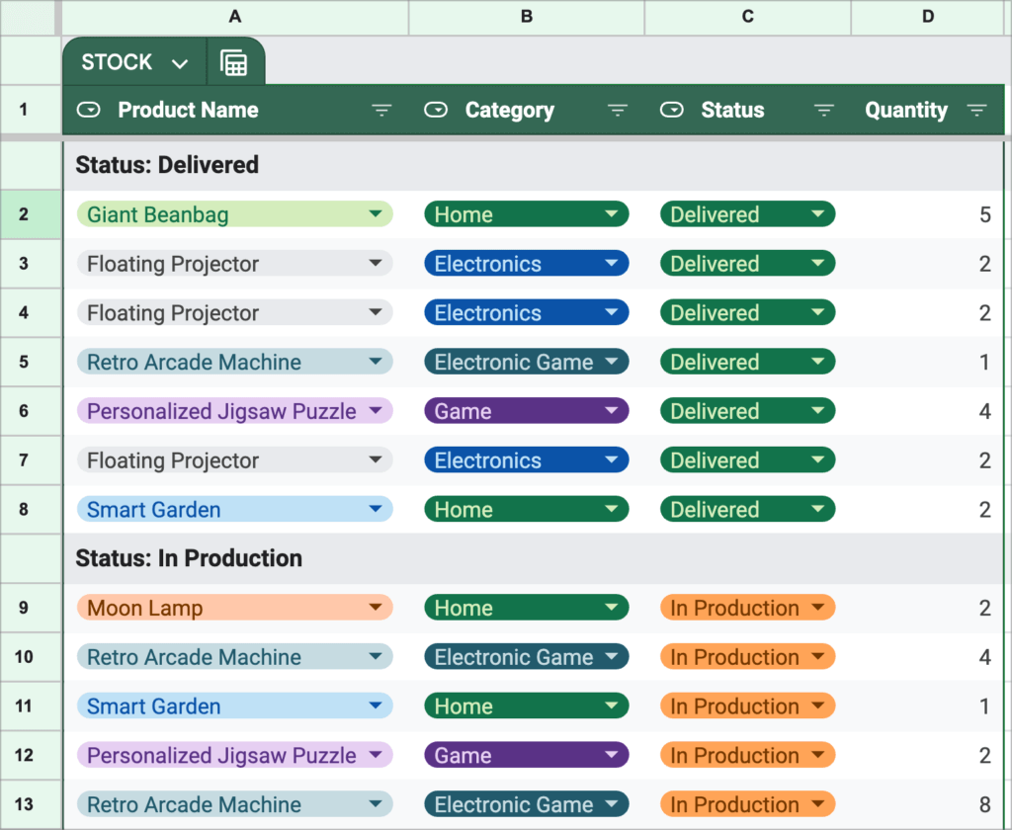
Task: Select row 10 header
Action: click(24, 657)
